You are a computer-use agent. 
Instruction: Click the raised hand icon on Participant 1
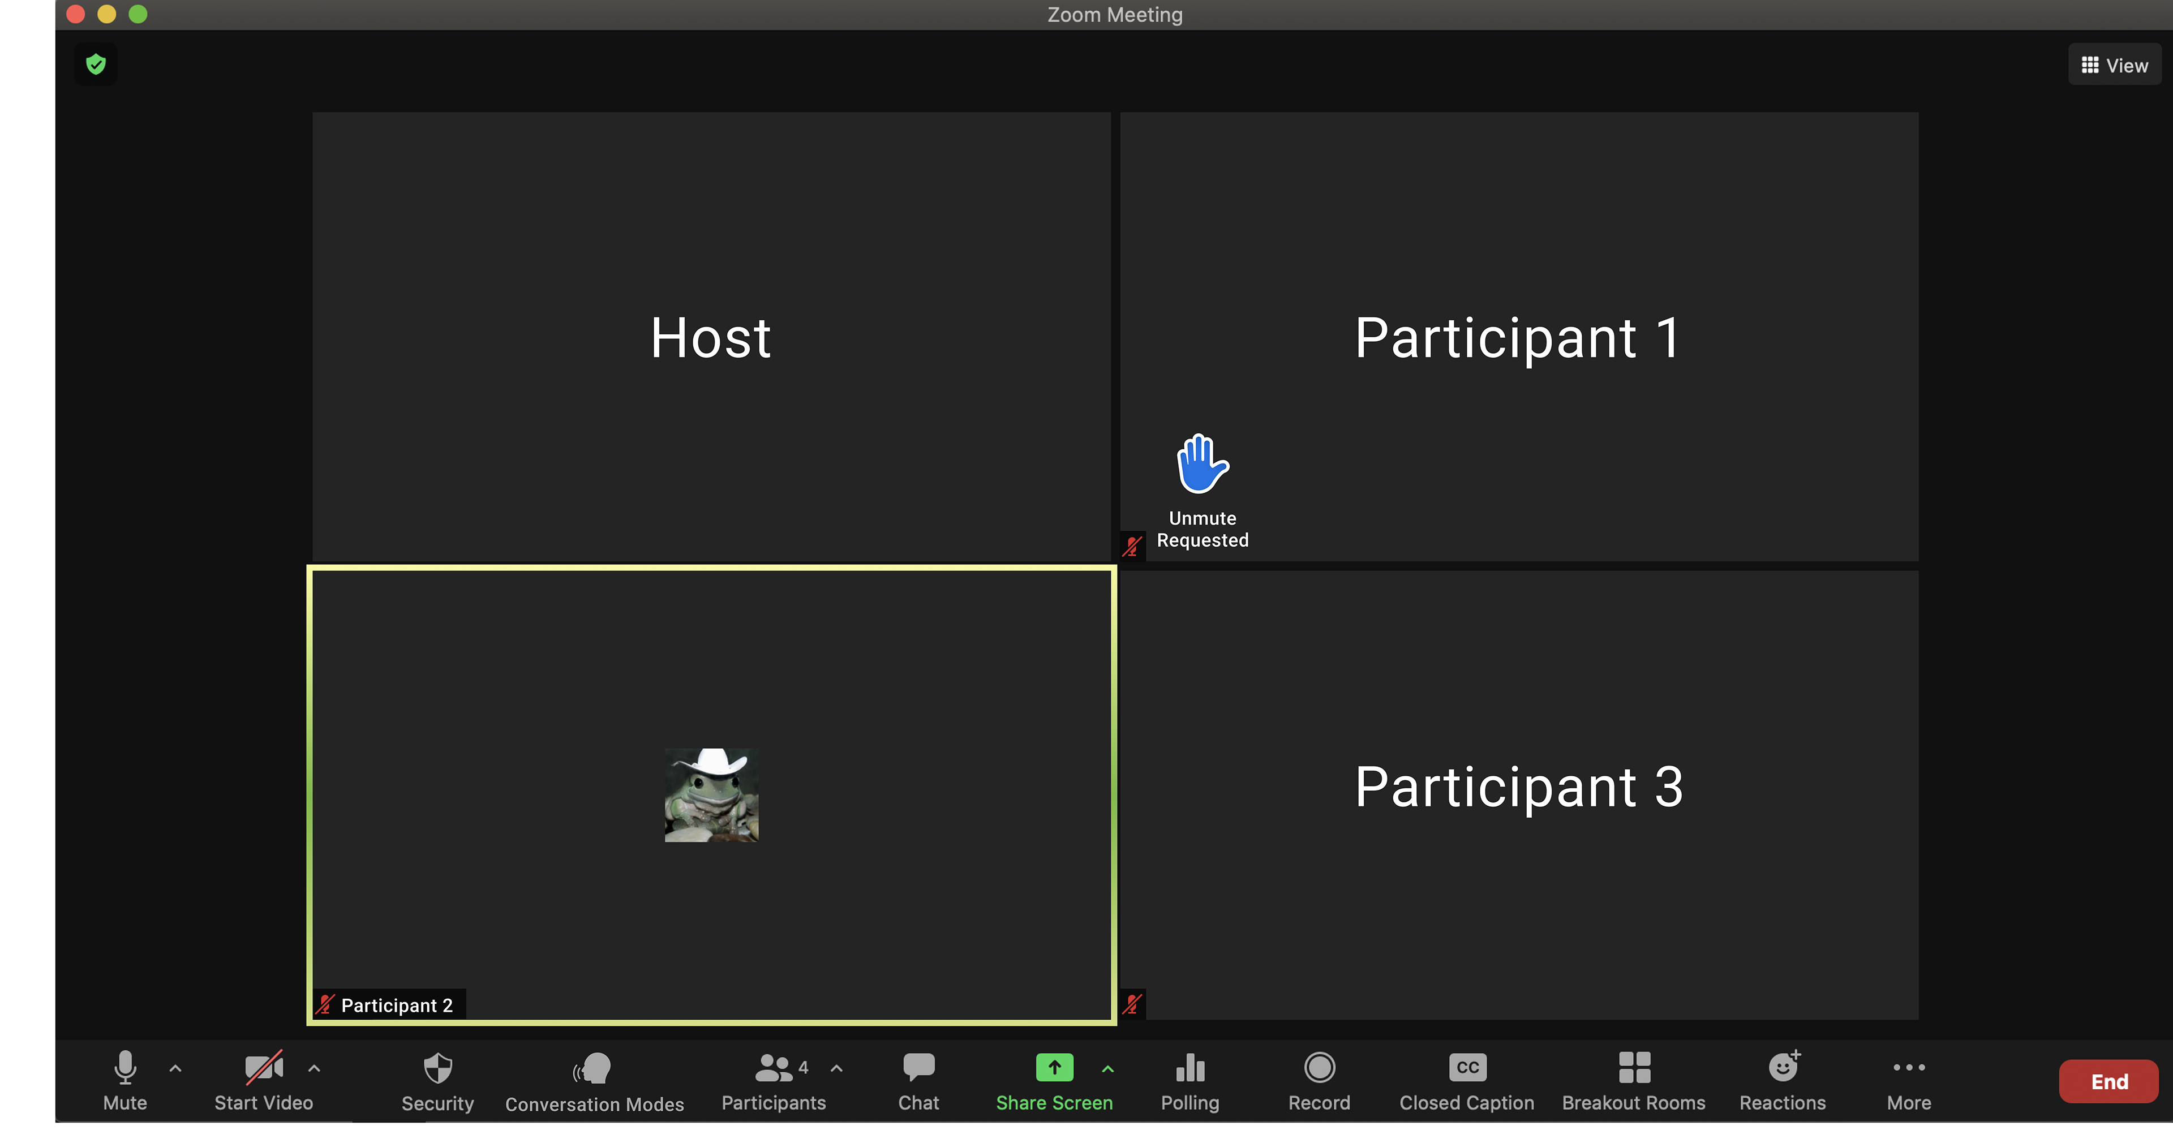click(1203, 464)
